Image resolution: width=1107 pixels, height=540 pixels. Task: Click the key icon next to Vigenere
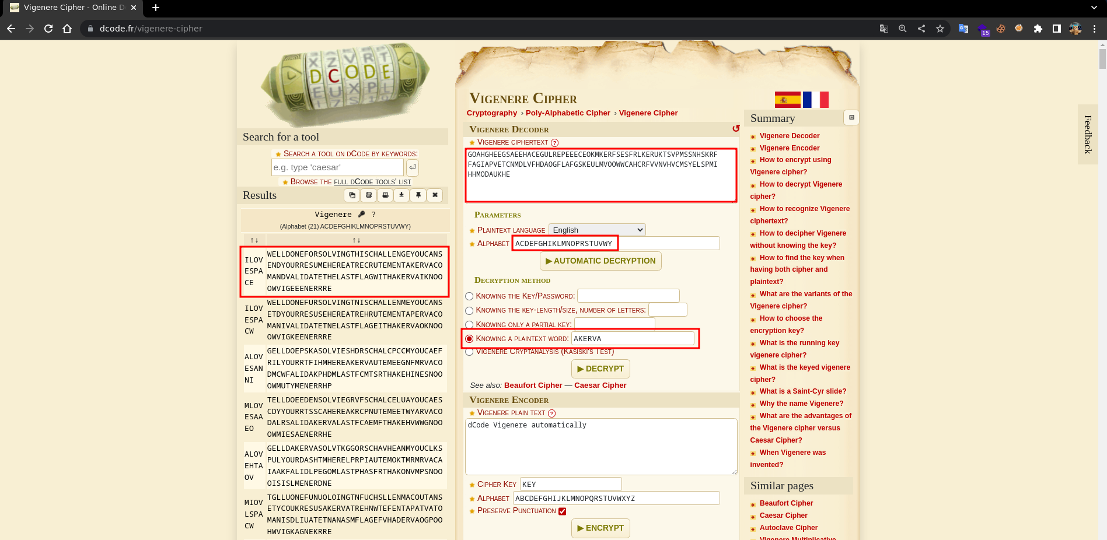click(361, 214)
